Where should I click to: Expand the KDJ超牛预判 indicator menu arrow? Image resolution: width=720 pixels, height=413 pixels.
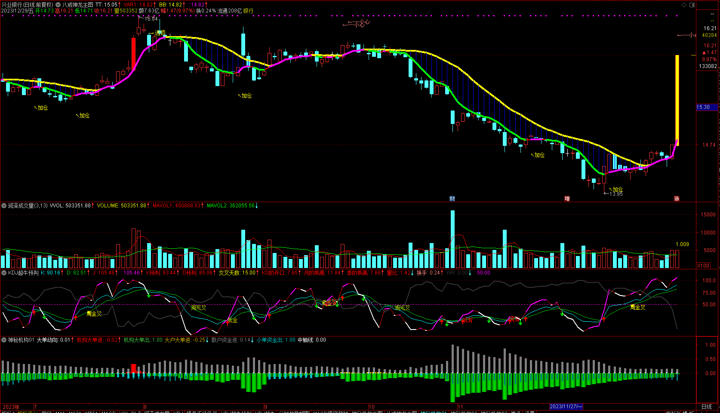4,273
